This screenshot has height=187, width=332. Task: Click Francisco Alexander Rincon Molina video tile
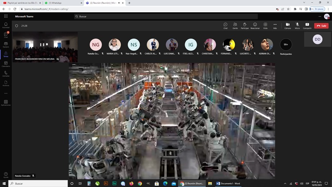click(45, 47)
